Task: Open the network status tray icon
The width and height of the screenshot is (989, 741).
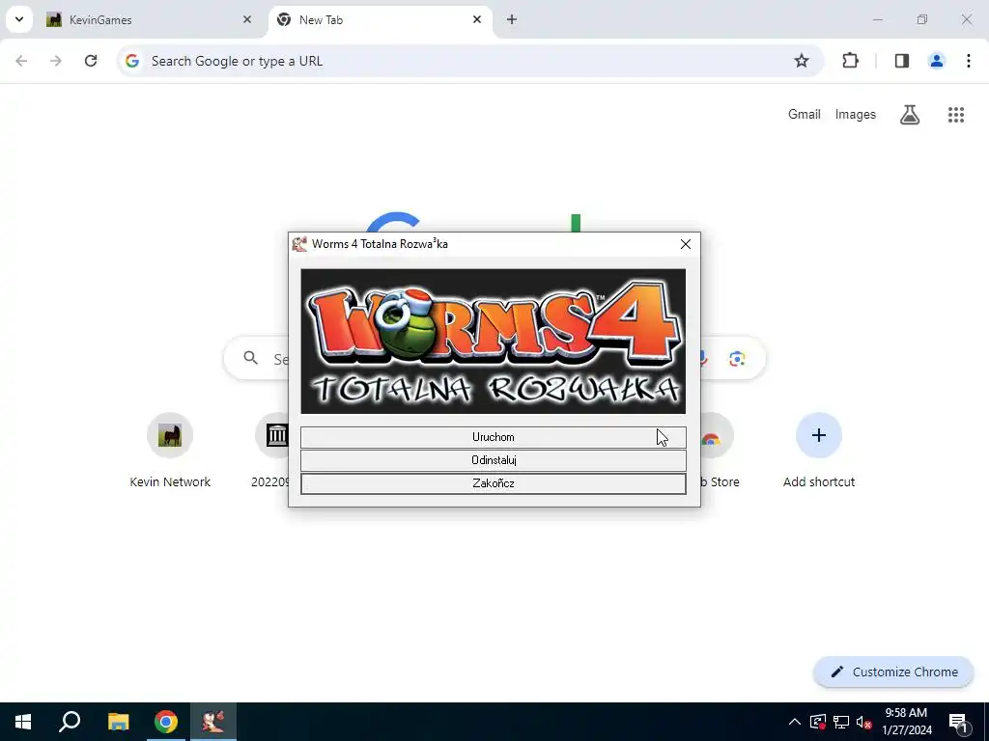Action: 841,722
